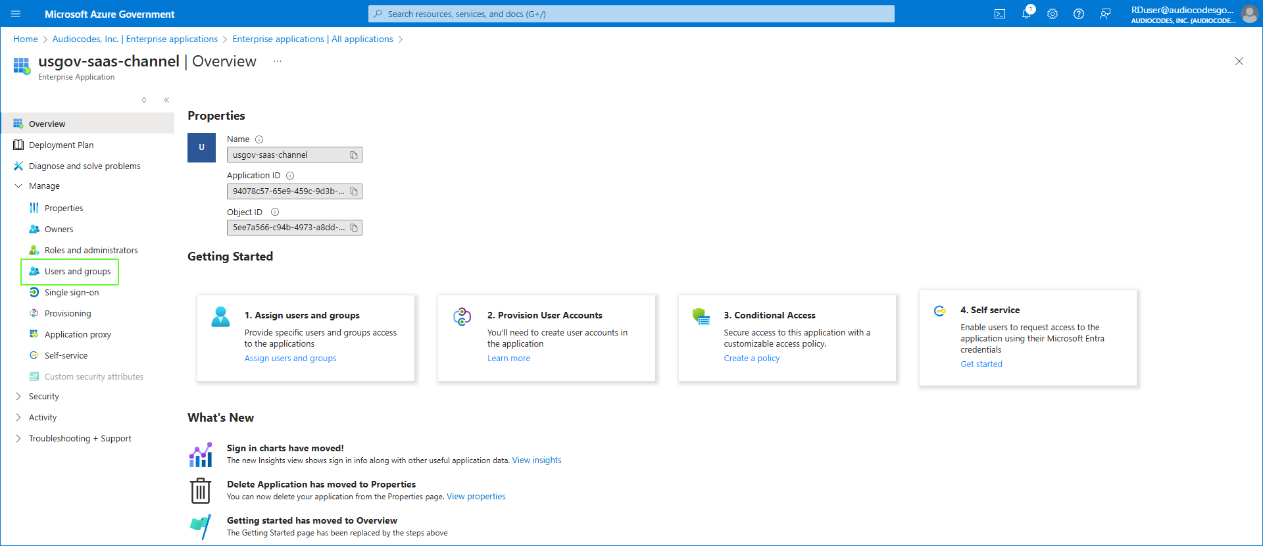This screenshot has height=546, width=1263.
Task: Open Provisioning in sidebar
Action: click(x=68, y=313)
